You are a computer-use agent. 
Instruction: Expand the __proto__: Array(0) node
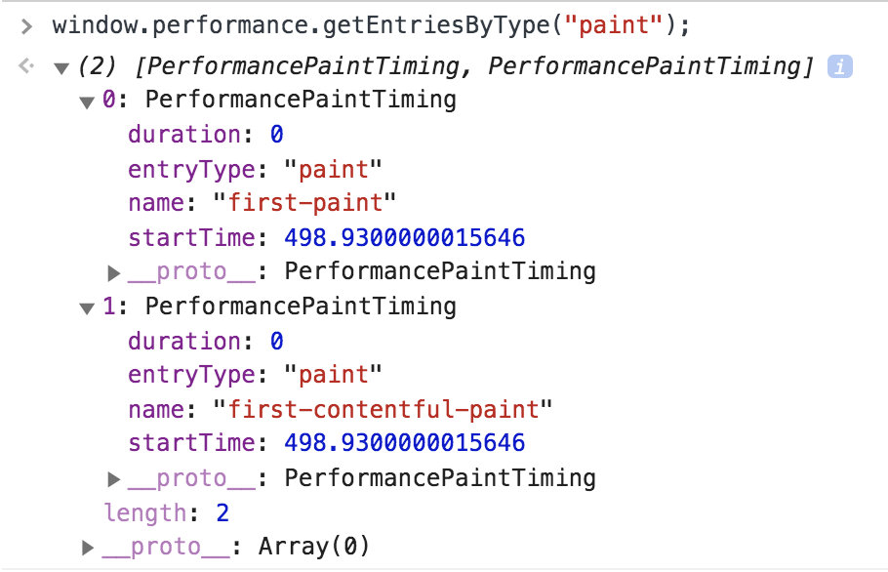point(88,548)
